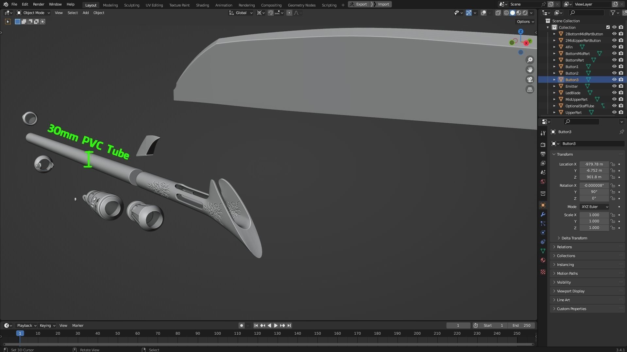Toggle viewport gizmos display

coord(468,13)
